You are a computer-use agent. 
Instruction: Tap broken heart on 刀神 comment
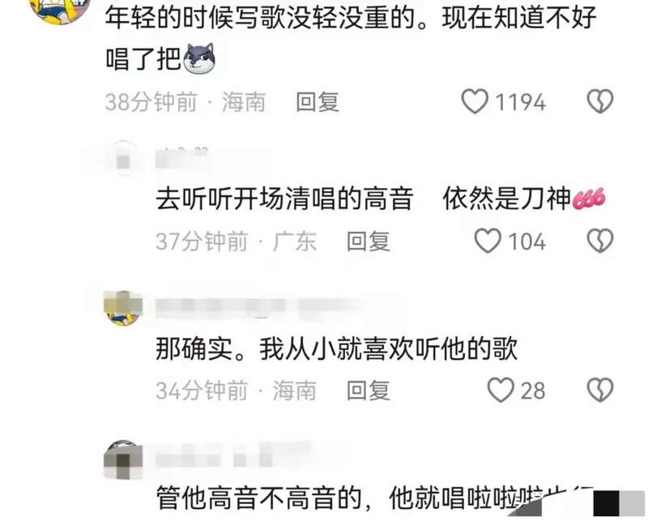coord(600,241)
